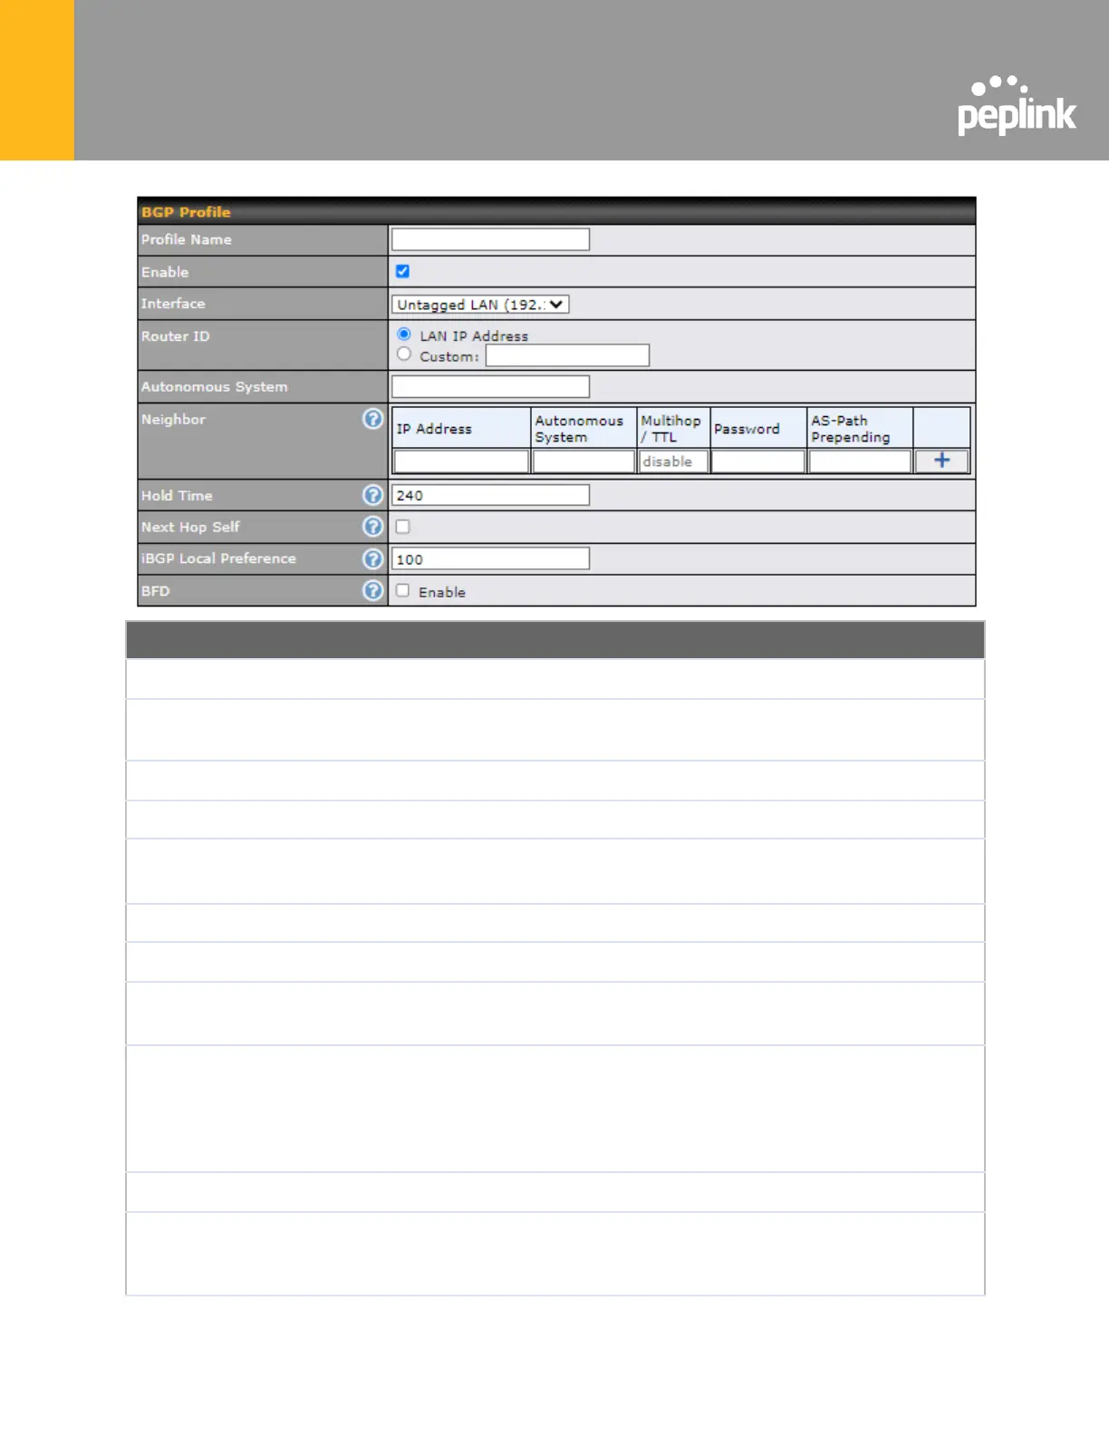Enable BFD checkbox
1109x1436 pixels.
[x=402, y=590]
